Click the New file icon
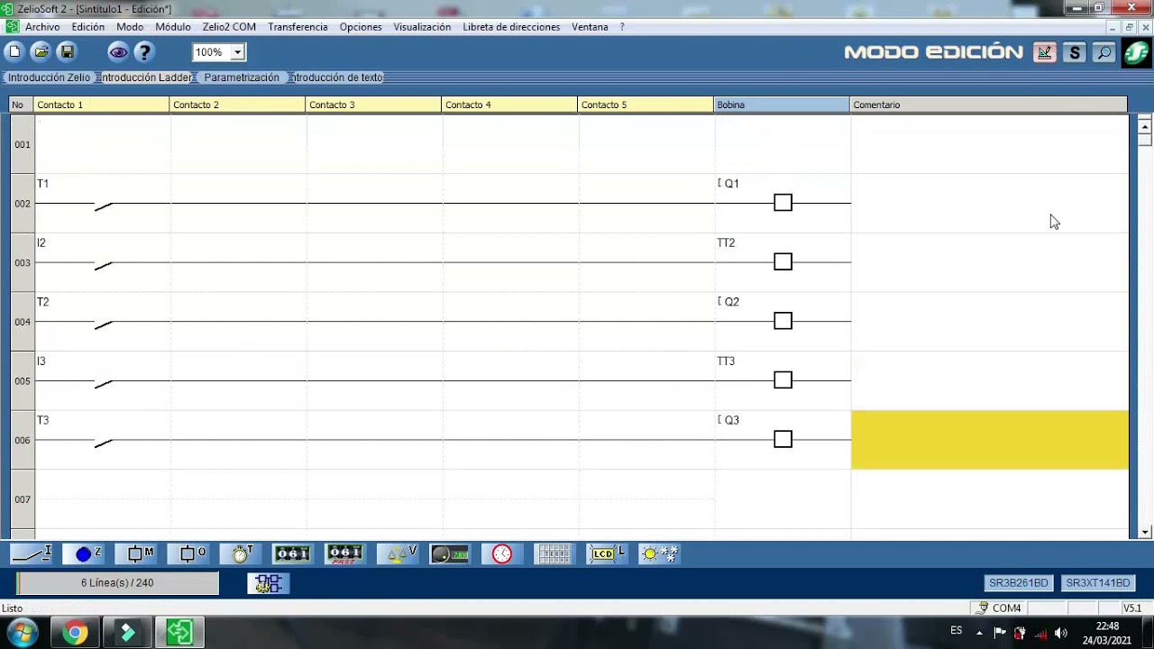1154x649 pixels. coord(14,52)
